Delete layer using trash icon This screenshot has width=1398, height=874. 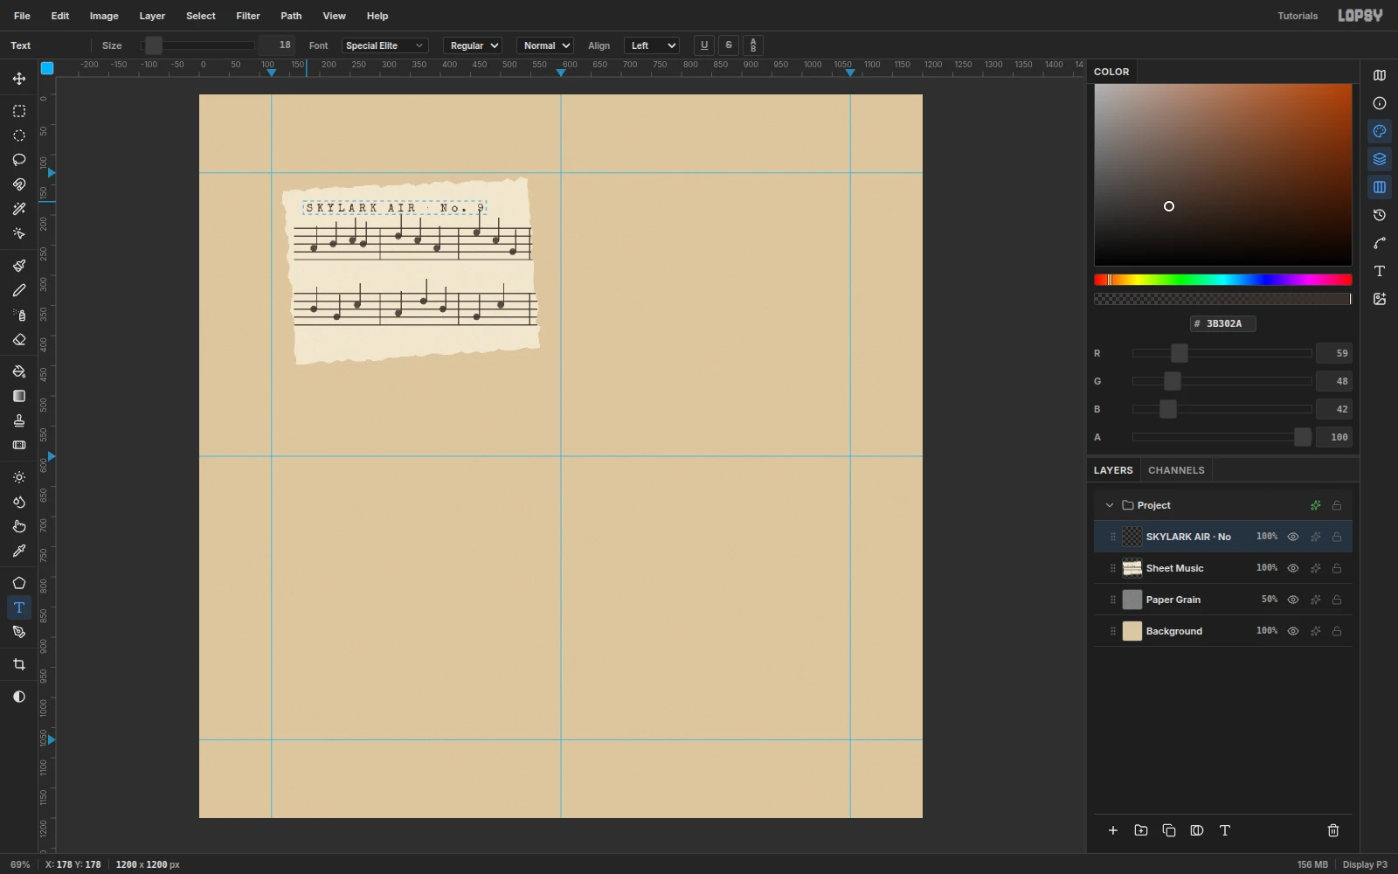pyautogui.click(x=1333, y=830)
